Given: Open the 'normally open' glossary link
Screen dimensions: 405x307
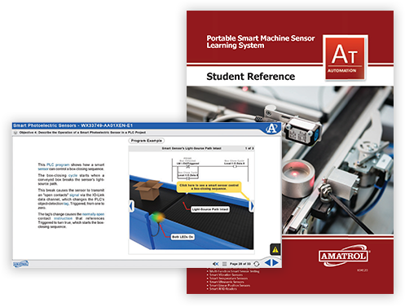Looking at the screenshot, I should [93, 214].
